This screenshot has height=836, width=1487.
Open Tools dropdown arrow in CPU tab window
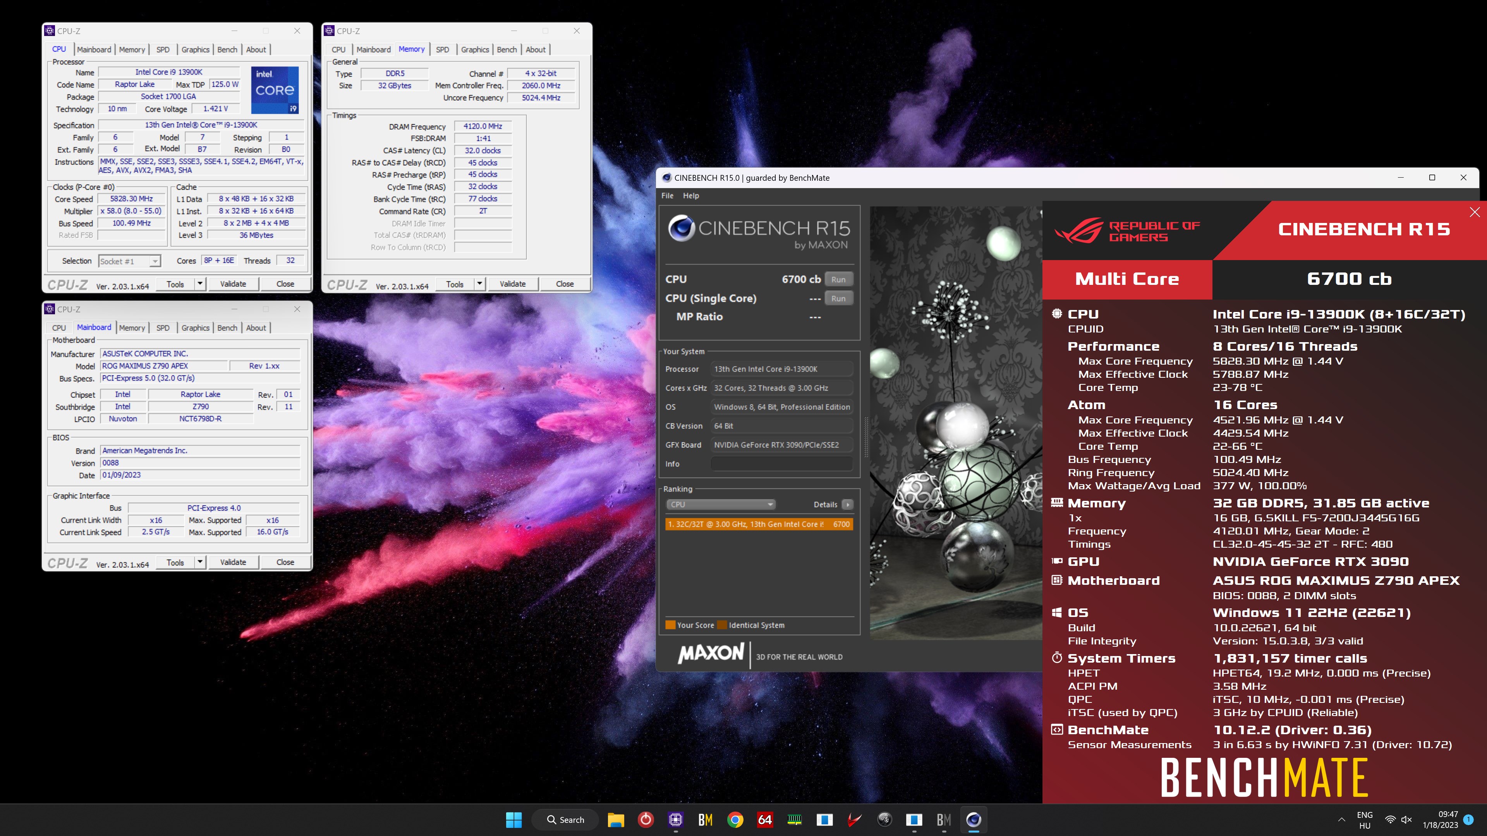200,284
